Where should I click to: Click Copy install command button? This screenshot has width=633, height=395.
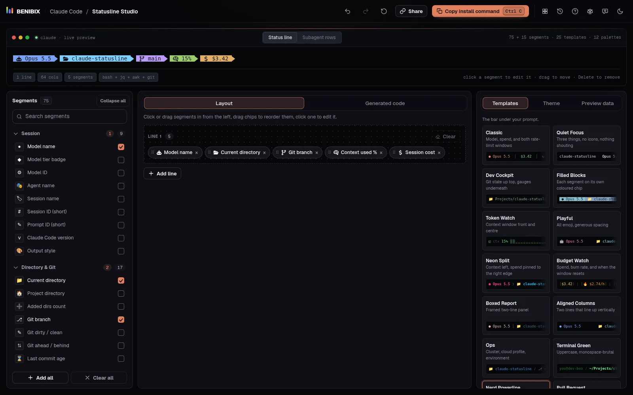480,11
